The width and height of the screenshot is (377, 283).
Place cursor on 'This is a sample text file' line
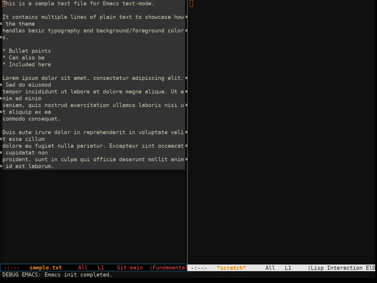(78, 4)
